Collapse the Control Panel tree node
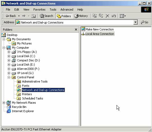Image resolution: width=152 pixels, height=132 pixels. click(x=9, y=77)
